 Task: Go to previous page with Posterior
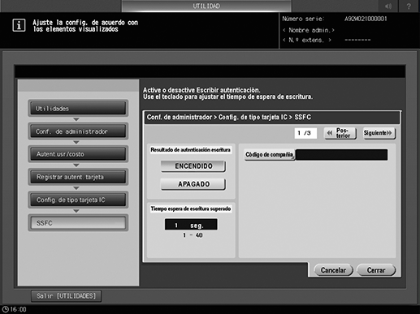point(340,133)
